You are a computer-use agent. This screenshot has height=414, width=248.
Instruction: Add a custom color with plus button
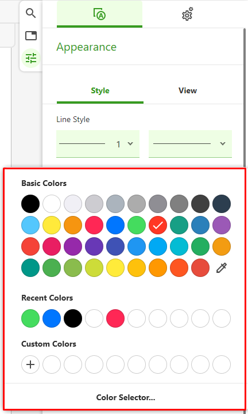click(x=30, y=364)
